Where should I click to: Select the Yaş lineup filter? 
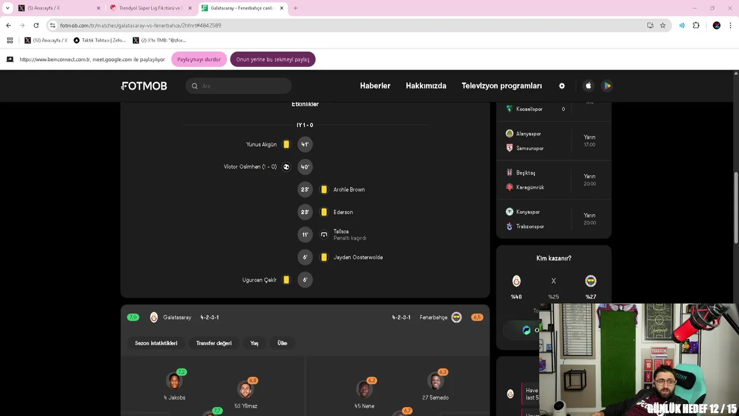pos(254,343)
